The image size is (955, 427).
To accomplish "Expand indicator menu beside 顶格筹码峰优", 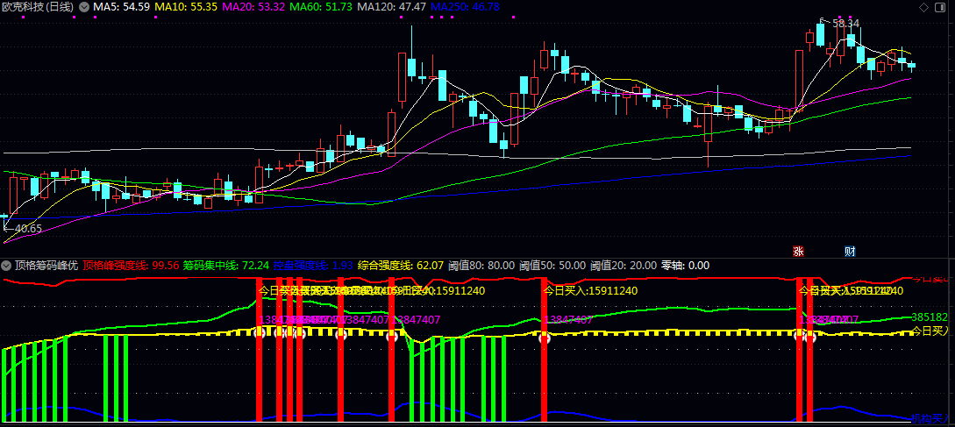I will 7,266.
